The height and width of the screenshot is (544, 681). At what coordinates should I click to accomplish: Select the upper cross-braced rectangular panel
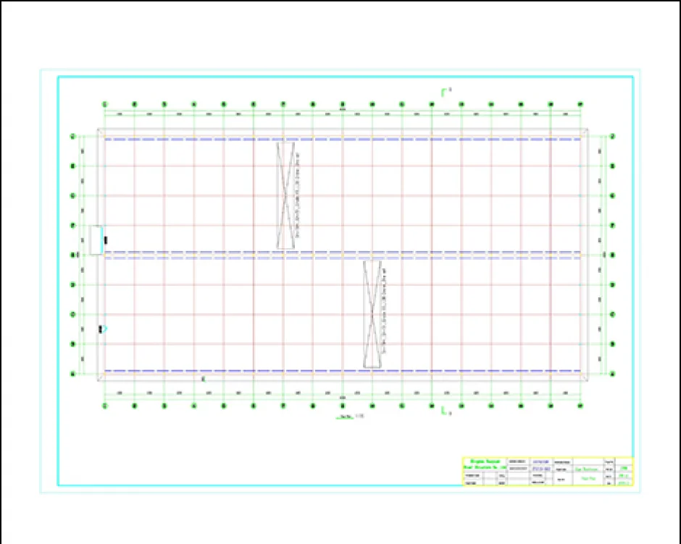coord(287,196)
